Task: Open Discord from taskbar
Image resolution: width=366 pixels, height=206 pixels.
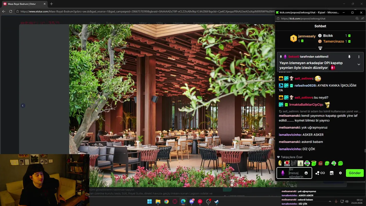Action: pyautogui.click(x=192, y=201)
